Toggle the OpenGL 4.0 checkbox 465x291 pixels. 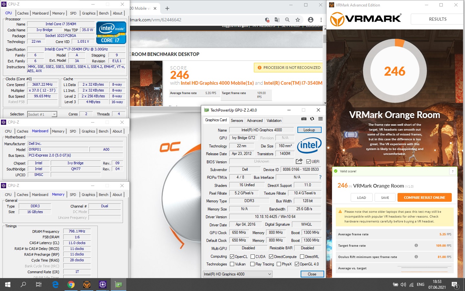297,264
